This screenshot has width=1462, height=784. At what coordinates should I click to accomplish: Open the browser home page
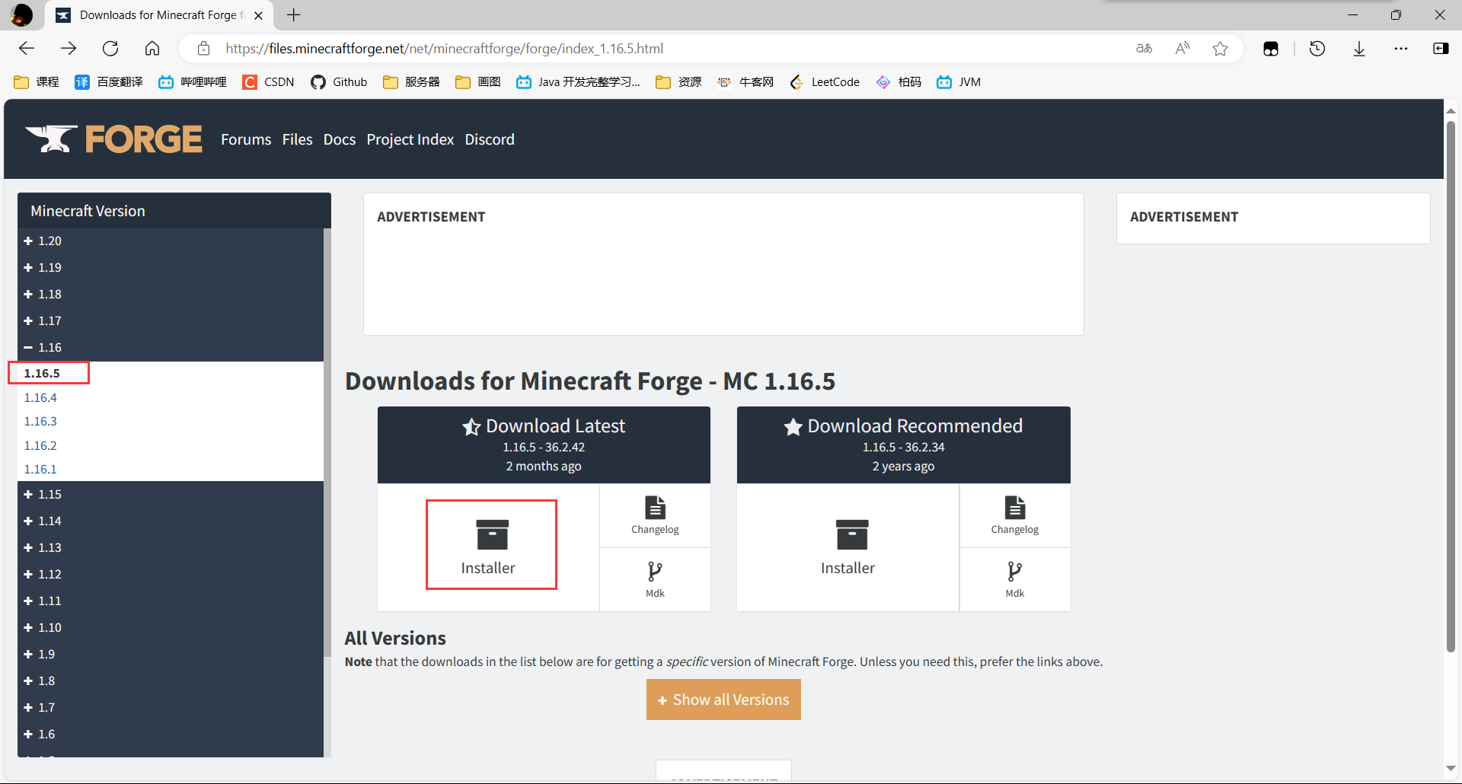click(152, 49)
